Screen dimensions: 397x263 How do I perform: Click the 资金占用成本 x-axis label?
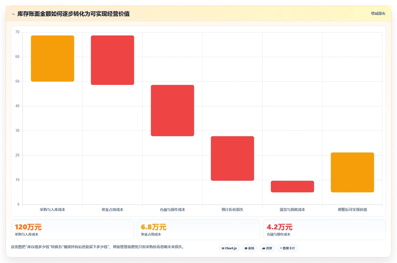112,210
